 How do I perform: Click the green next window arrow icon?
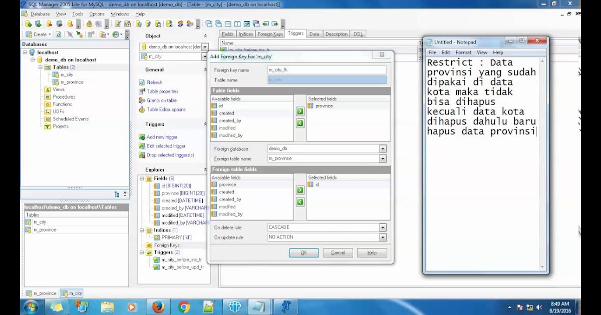tap(275, 23)
